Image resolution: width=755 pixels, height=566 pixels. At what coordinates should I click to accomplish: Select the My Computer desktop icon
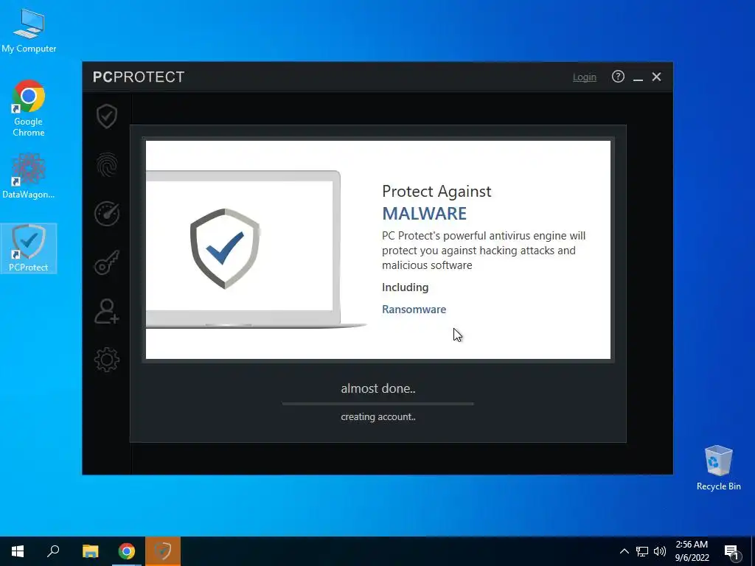(x=29, y=31)
